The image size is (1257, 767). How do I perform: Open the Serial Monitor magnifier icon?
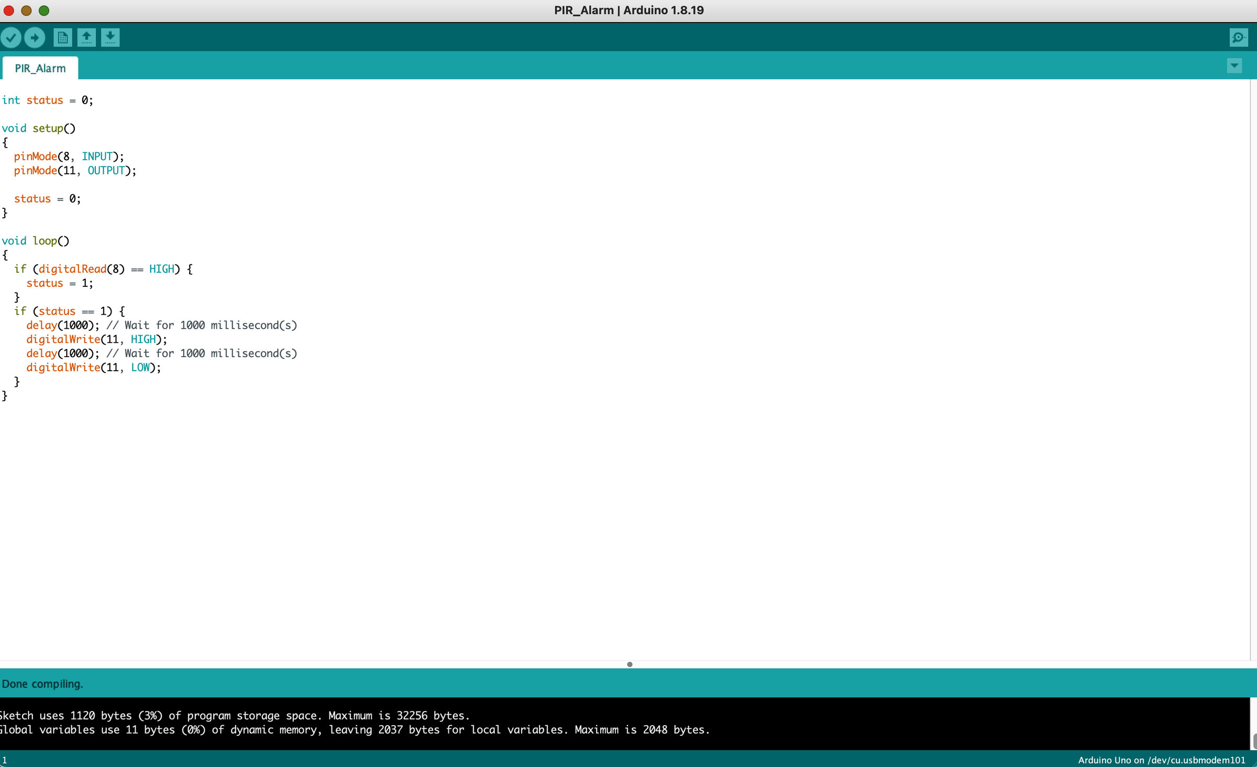pos(1238,38)
